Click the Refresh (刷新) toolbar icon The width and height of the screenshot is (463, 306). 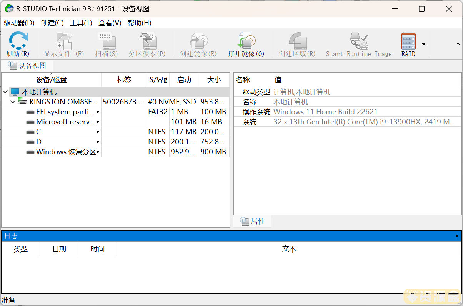click(x=18, y=41)
